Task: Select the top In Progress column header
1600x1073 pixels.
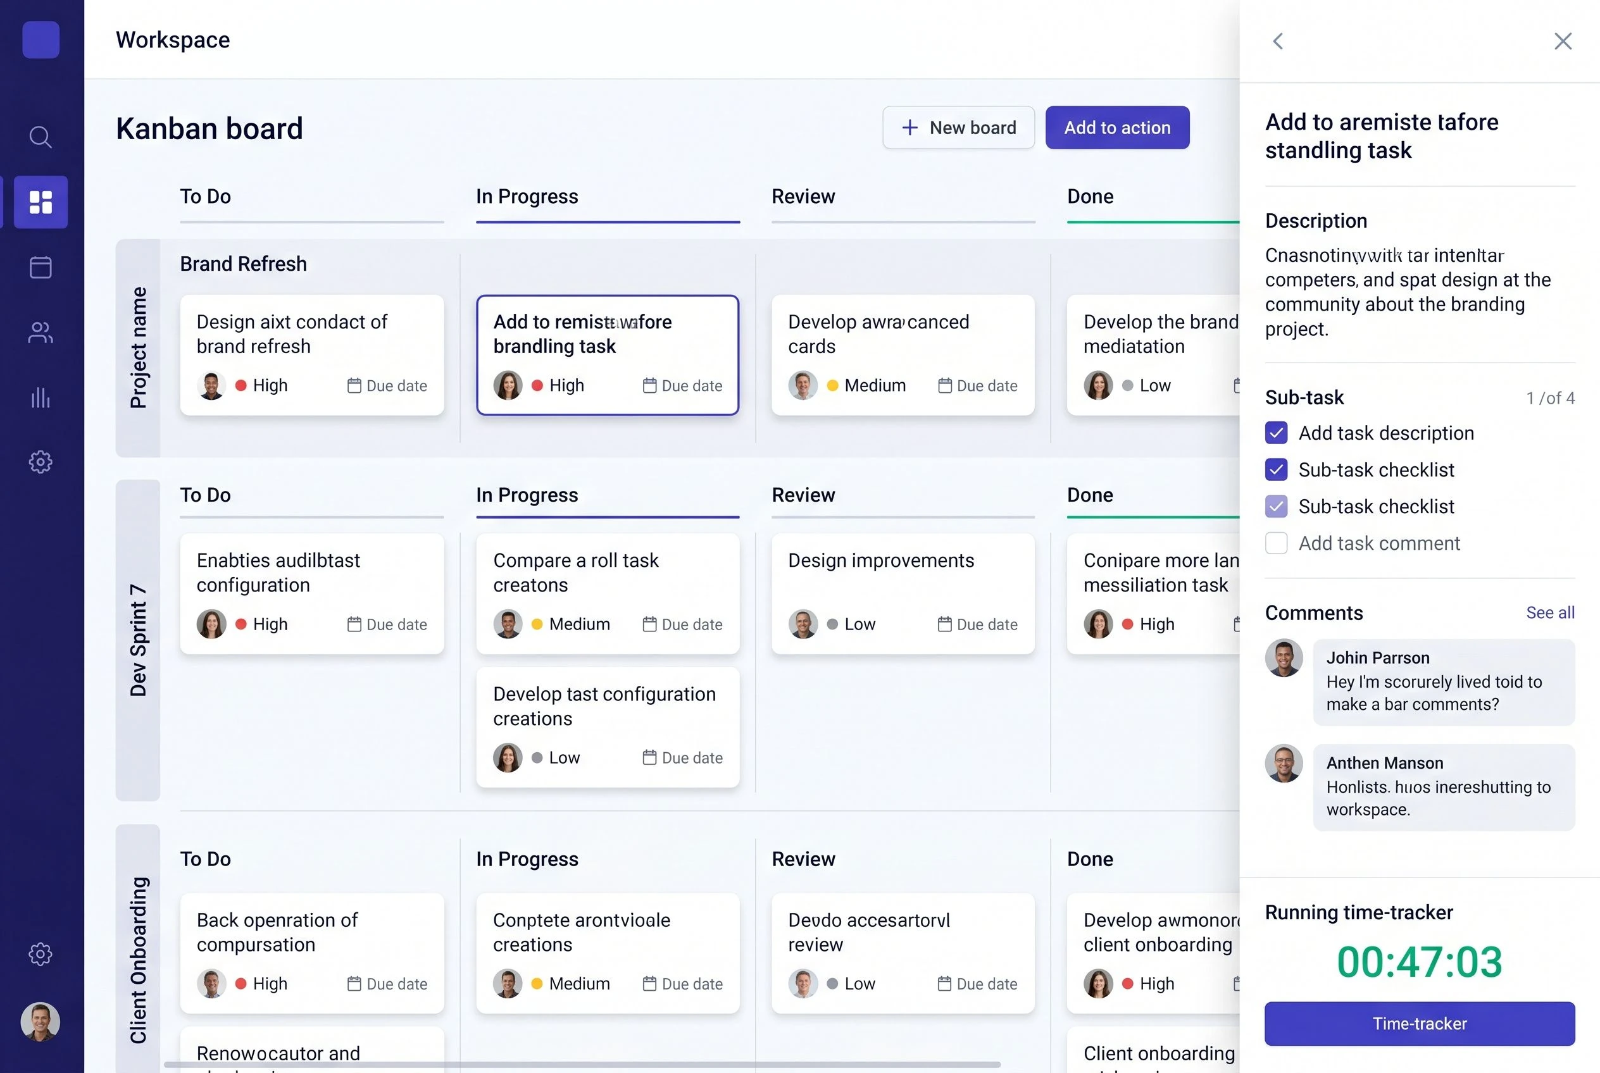Action: pyautogui.click(x=527, y=196)
